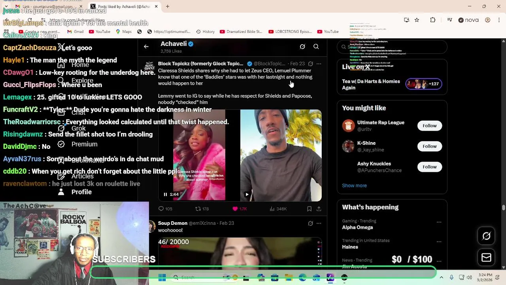Open a new browser tab
Image resolution: width=506 pixels, height=285 pixels.
coord(168,6)
